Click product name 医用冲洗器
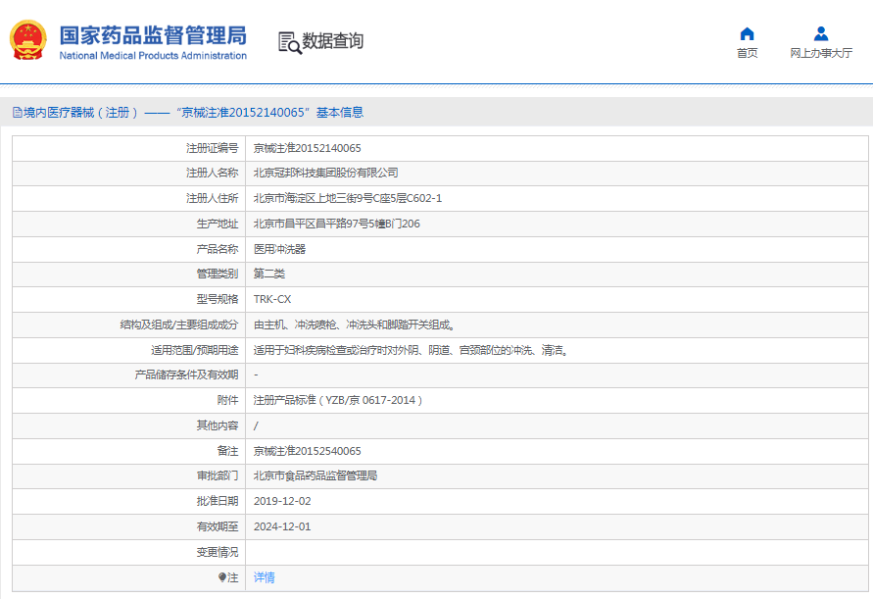The image size is (873, 599). point(279,249)
